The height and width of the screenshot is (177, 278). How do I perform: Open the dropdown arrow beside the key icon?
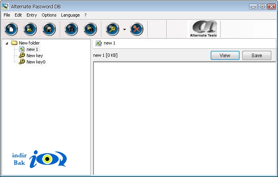click(x=125, y=30)
